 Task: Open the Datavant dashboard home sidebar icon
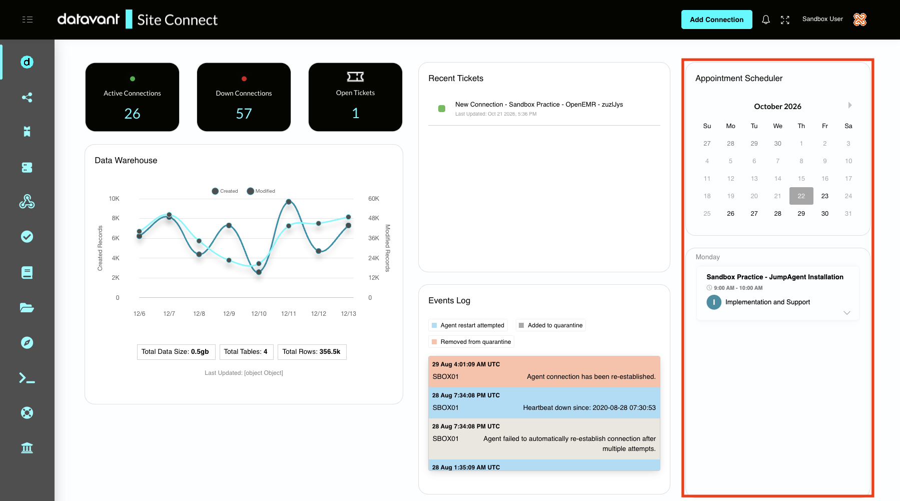[x=27, y=62]
